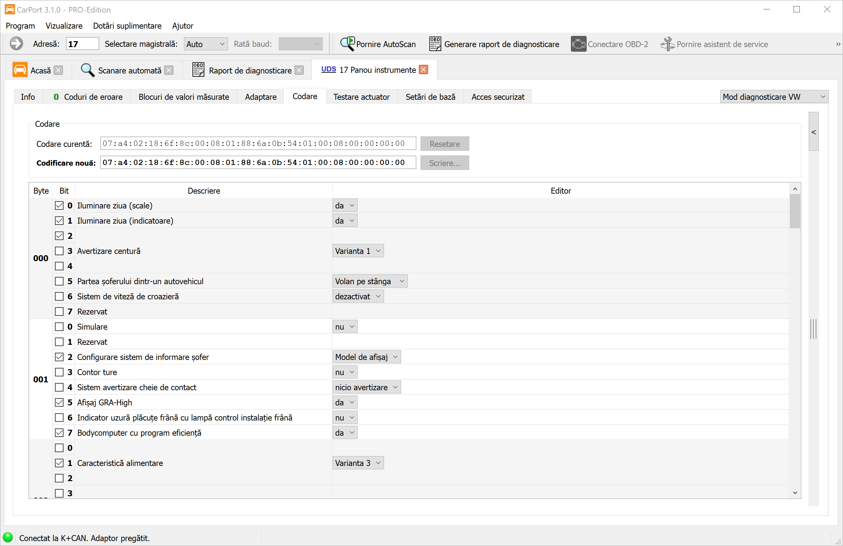Toggle bit 6 Sistem de viteză de croazieră

point(59,296)
